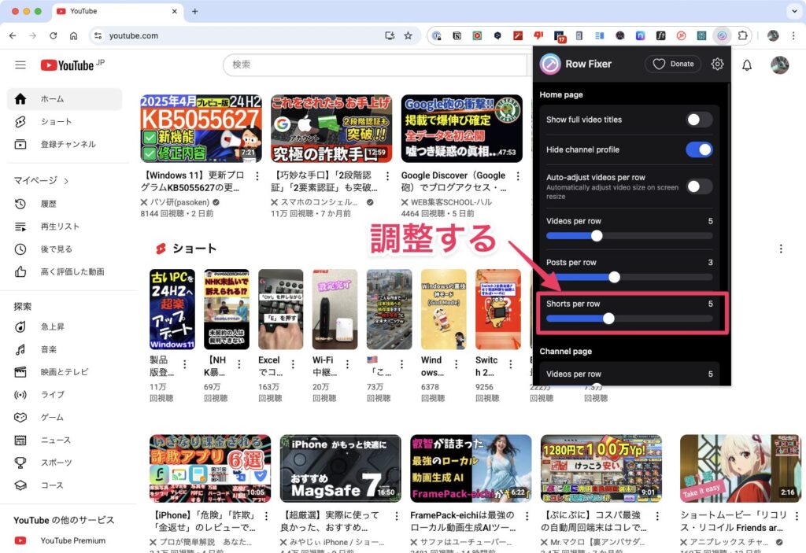Viewport: 806px width, 553px height.
Task: Open the tab search dropdown arrow
Action: 793,11
